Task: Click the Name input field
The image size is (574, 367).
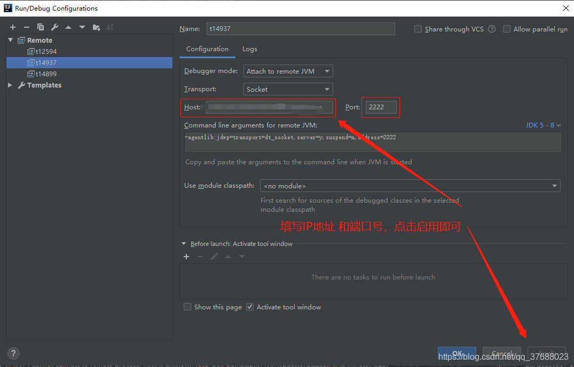Action: pyautogui.click(x=301, y=29)
